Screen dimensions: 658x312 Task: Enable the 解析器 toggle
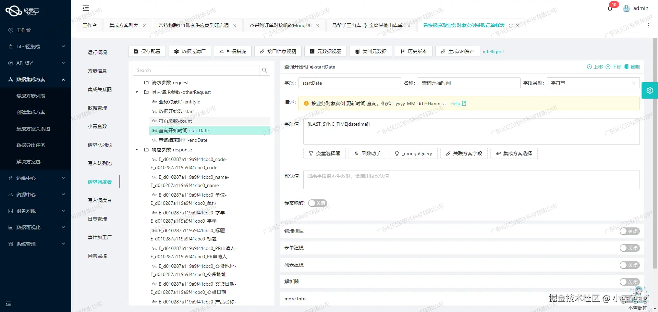click(x=630, y=282)
